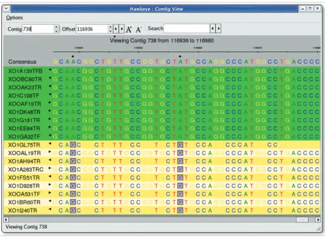Viewport: 325px width, 238px height.
Task: Select read name XO1EE84TR
Action: pyautogui.click(x=24, y=128)
